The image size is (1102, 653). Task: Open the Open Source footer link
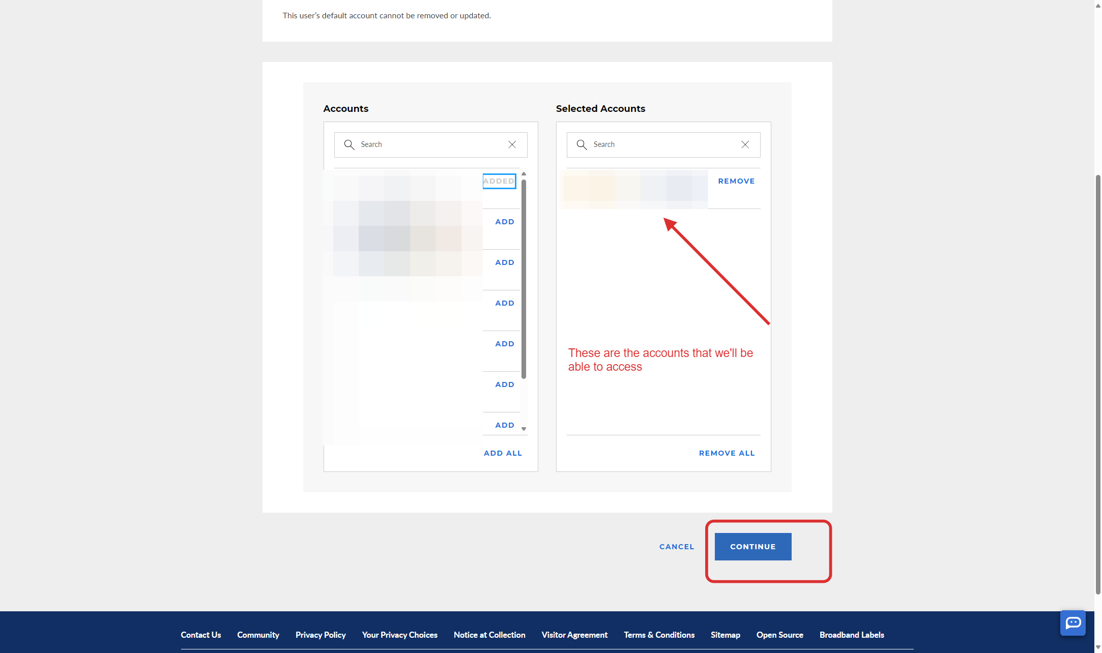(x=779, y=635)
